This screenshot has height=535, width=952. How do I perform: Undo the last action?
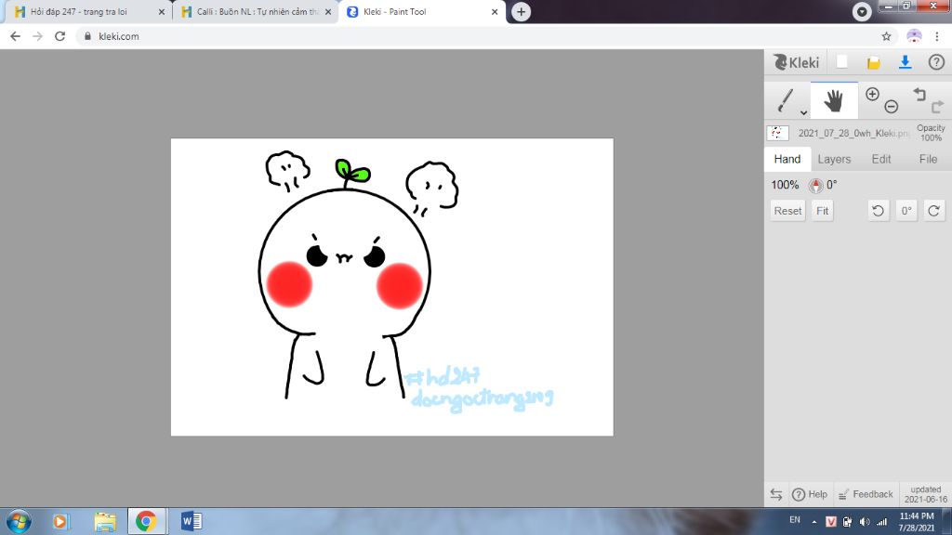[x=919, y=94]
